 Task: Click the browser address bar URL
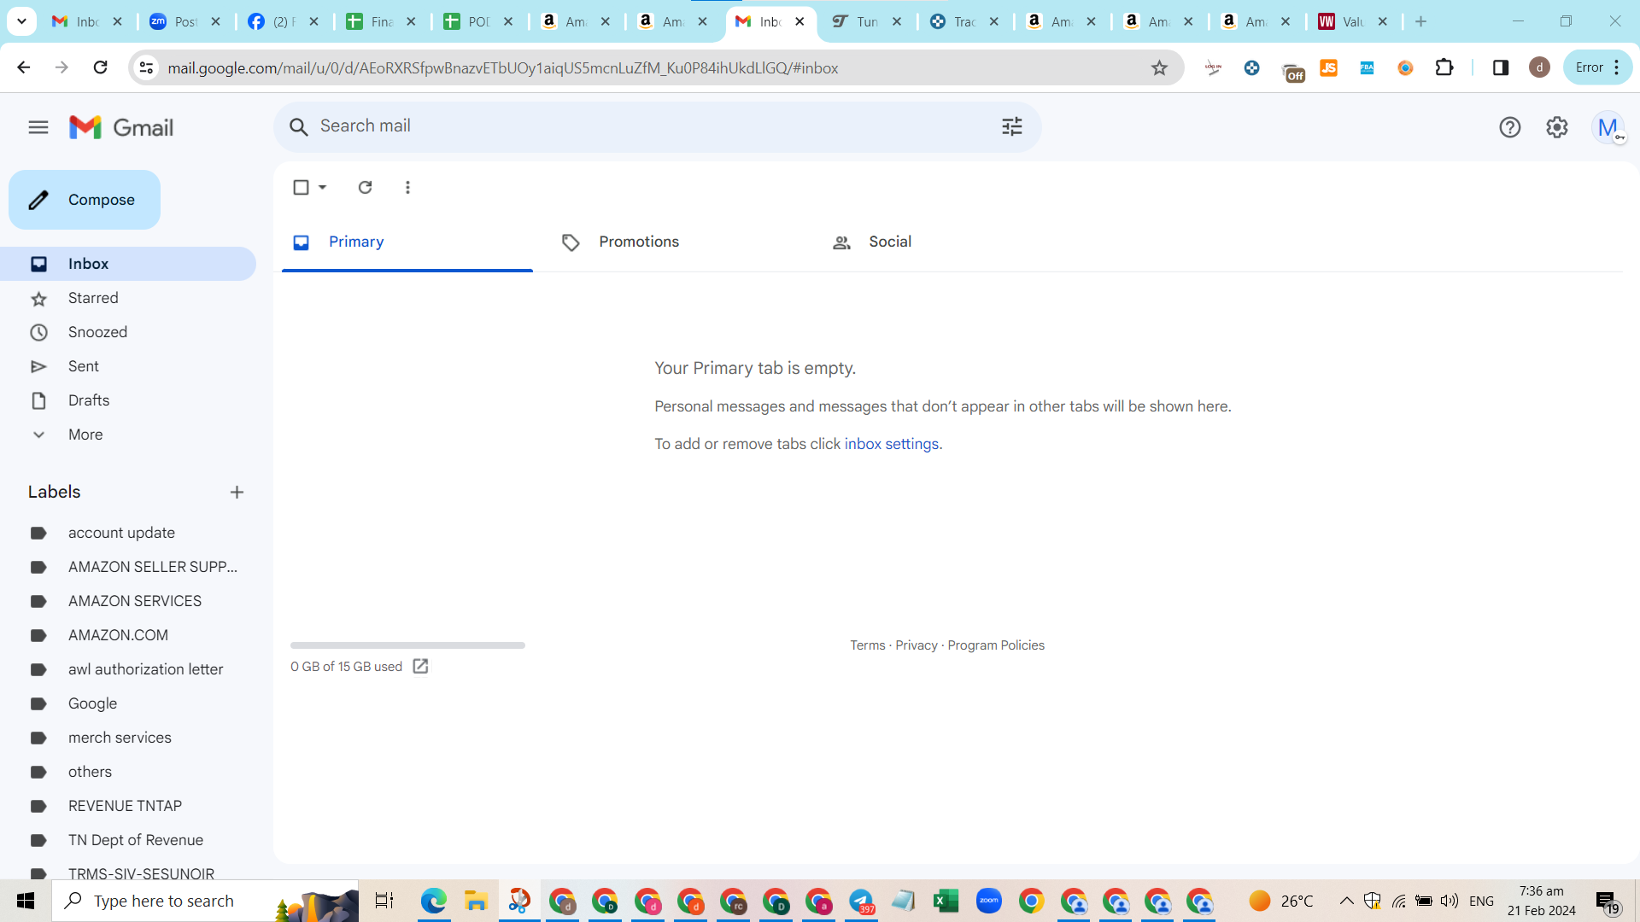pos(502,68)
